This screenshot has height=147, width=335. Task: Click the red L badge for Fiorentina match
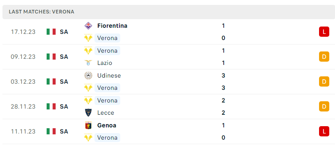coord(324,32)
